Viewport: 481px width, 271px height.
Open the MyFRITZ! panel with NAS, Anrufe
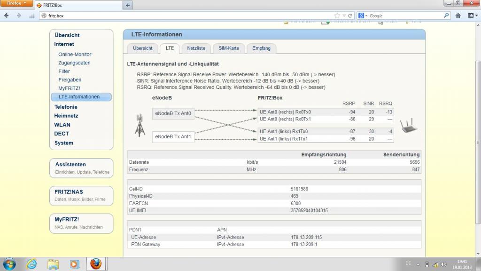pyautogui.click(x=81, y=223)
